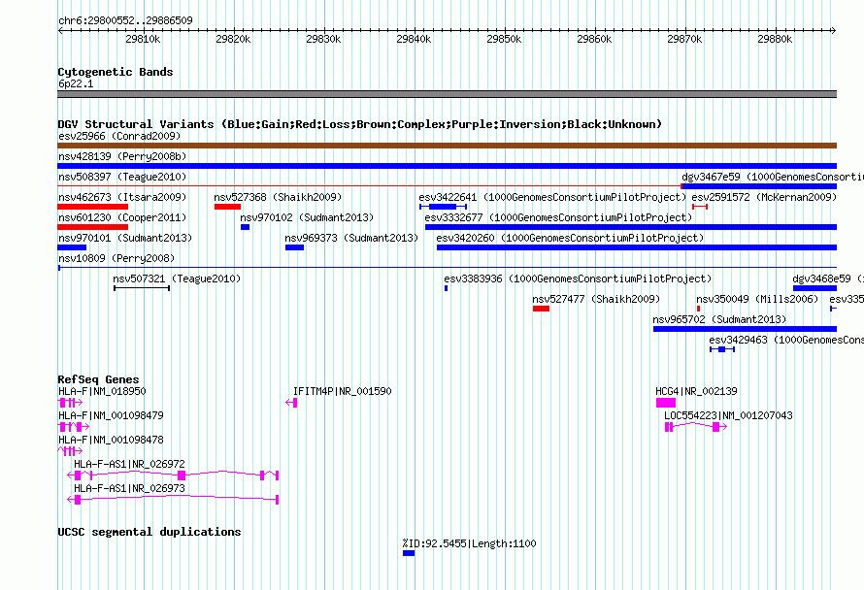
Task: Click the 29850k ruler tick label
Action: tap(504, 39)
